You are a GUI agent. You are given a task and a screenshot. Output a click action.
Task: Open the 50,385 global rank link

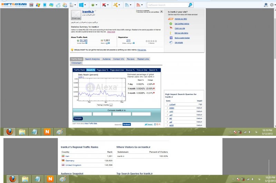click(x=83, y=40)
